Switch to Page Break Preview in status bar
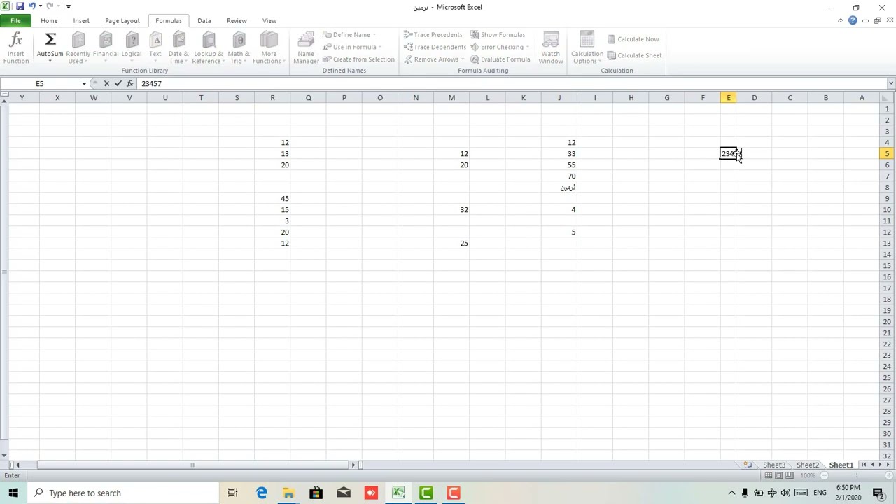The image size is (896, 504). click(789, 475)
